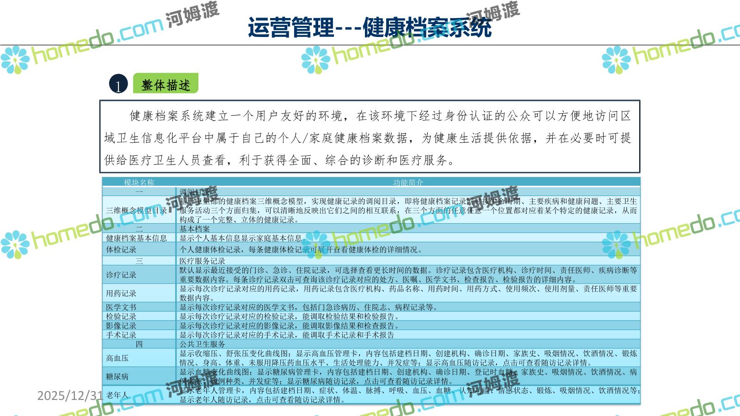The height and width of the screenshot is (416, 740).
Task: Click the flower logo right of the table
Action: click(x=616, y=245)
